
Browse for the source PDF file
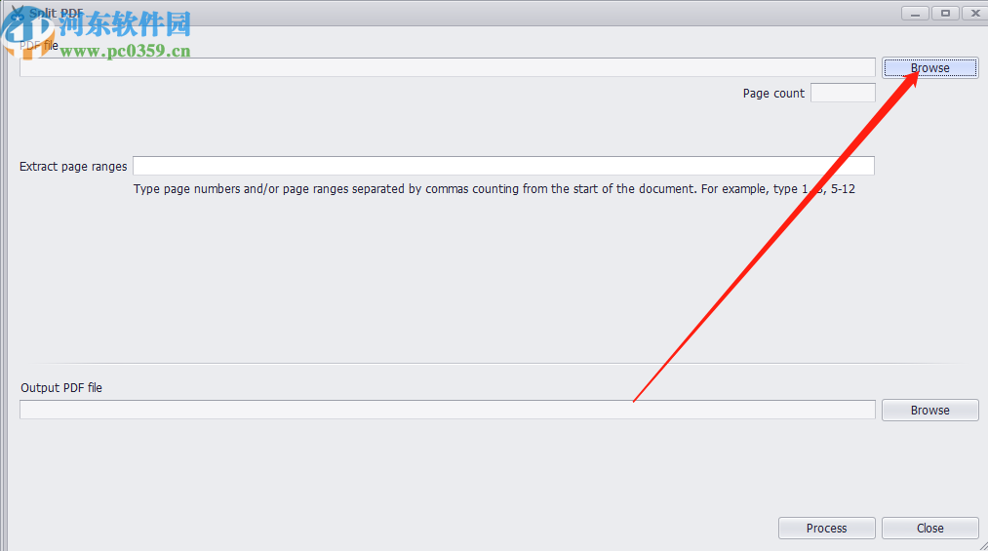929,67
